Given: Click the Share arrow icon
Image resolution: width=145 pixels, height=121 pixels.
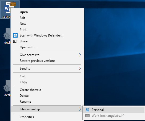Looking at the screenshot, I should pos(15,41).
